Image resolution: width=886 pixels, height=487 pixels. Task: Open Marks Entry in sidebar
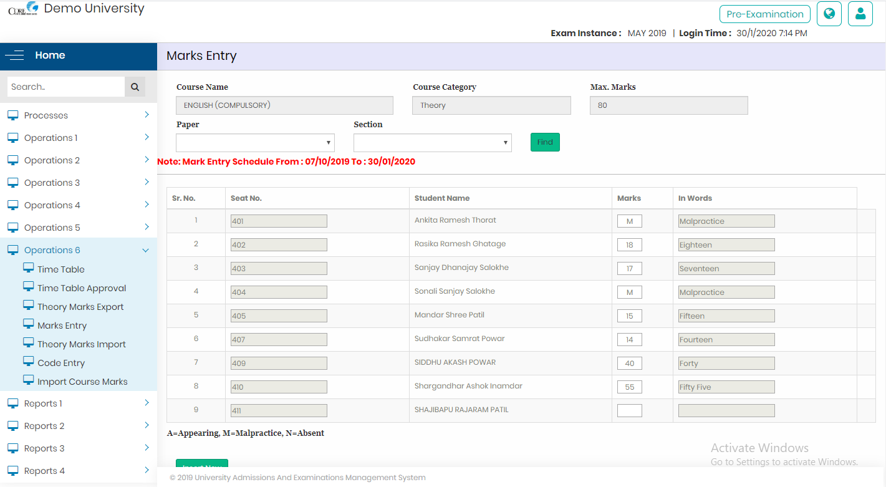click(x=62, y=325)
